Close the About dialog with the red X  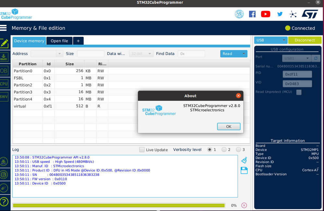tap(238, 95)
